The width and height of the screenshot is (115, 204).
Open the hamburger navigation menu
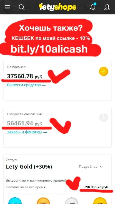coord(7,7)
